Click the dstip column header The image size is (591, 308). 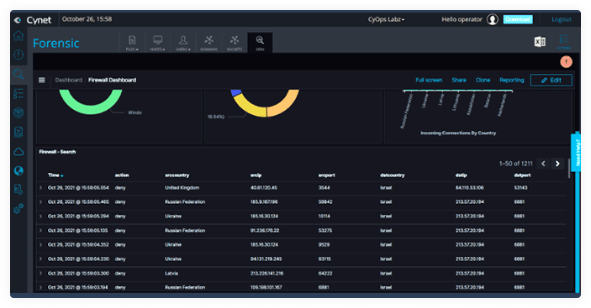coord(461,175)
